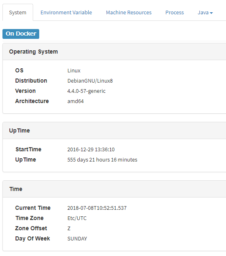Go to the Process tab
Image resolution: width=226 pixels, height=256 pixels.
[x=175, y=13]
